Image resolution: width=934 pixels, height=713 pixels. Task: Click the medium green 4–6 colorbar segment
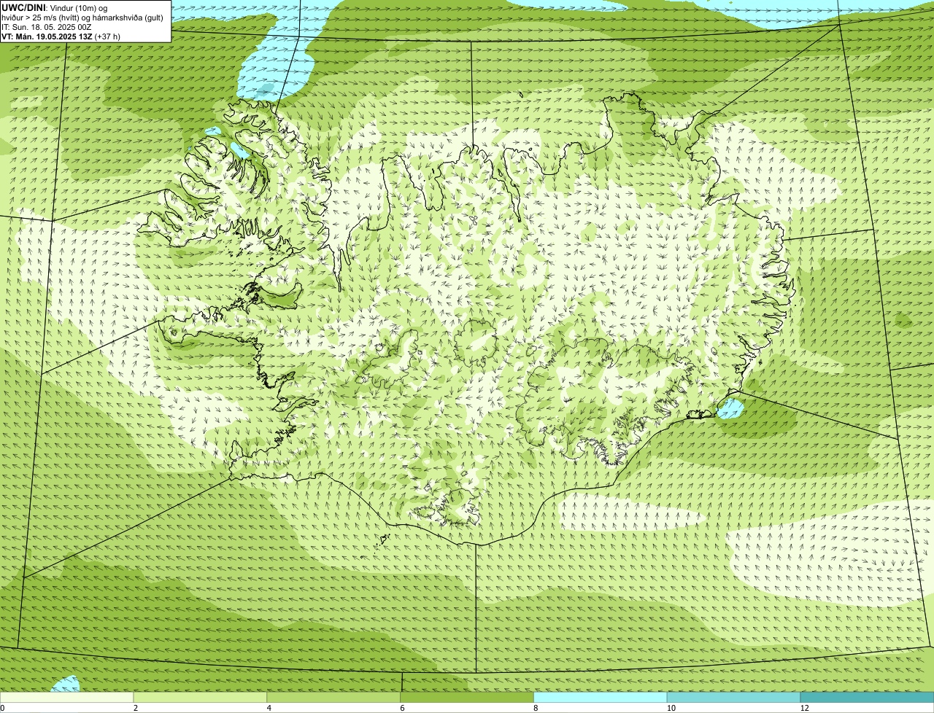pos(333,698)
